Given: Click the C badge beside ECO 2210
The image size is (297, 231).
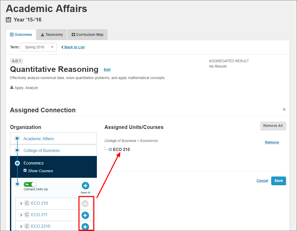Looking at the screenshot, I should click(27, 226).
